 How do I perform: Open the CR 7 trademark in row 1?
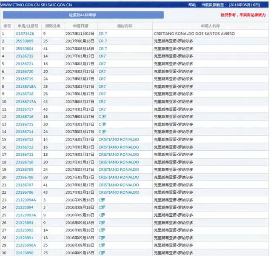(x=103, y=34)
